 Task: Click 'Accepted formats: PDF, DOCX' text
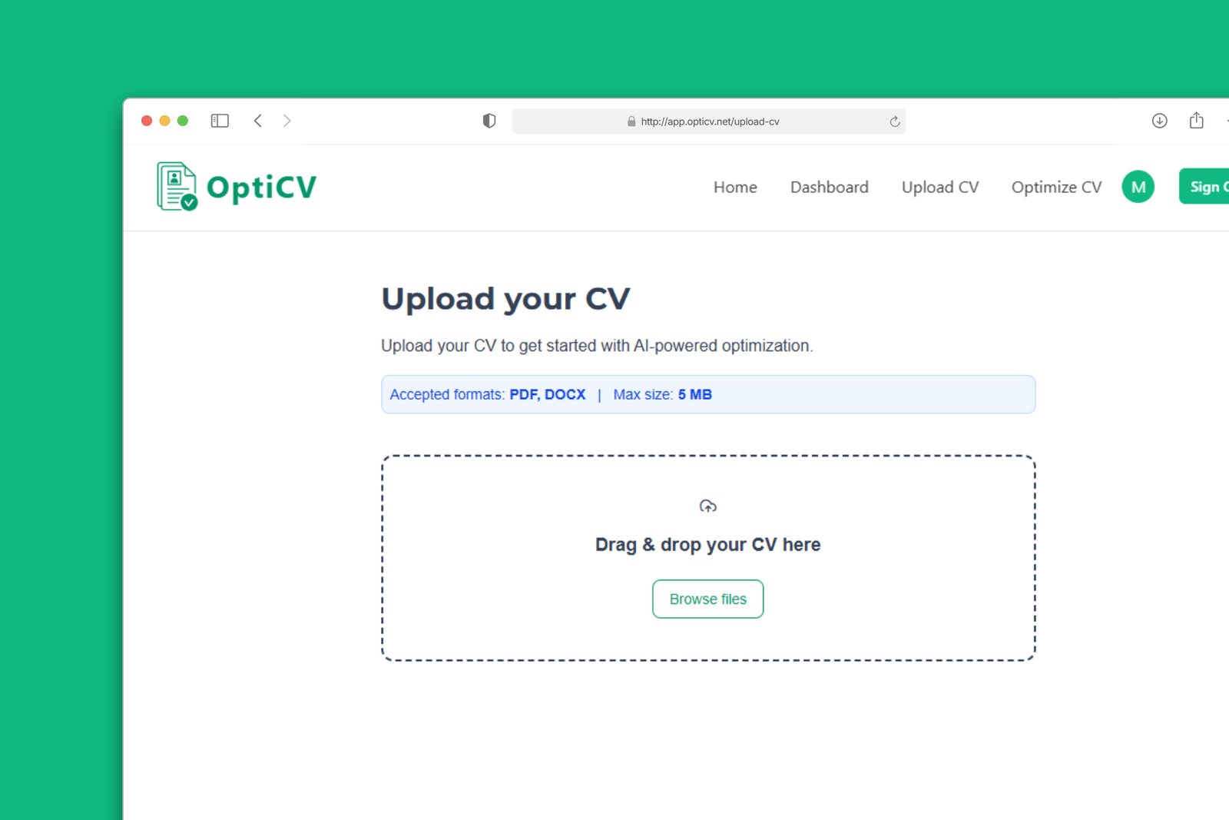tap(488, 394)
